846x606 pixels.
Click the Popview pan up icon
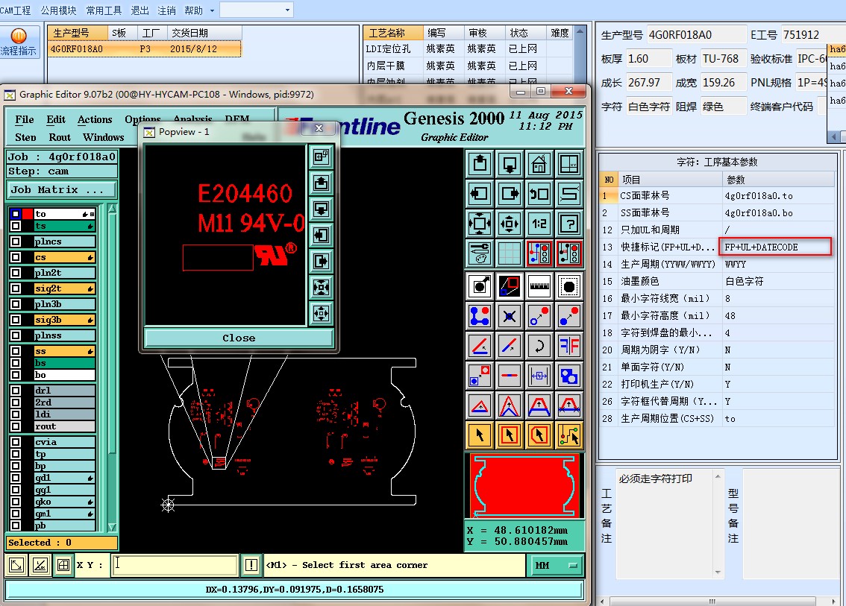coord(321,183)
